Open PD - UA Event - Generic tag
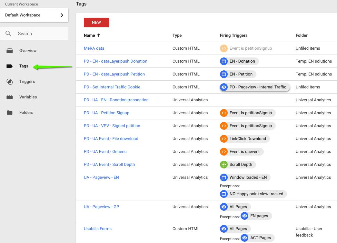337x243 pixels. point(105,152)
